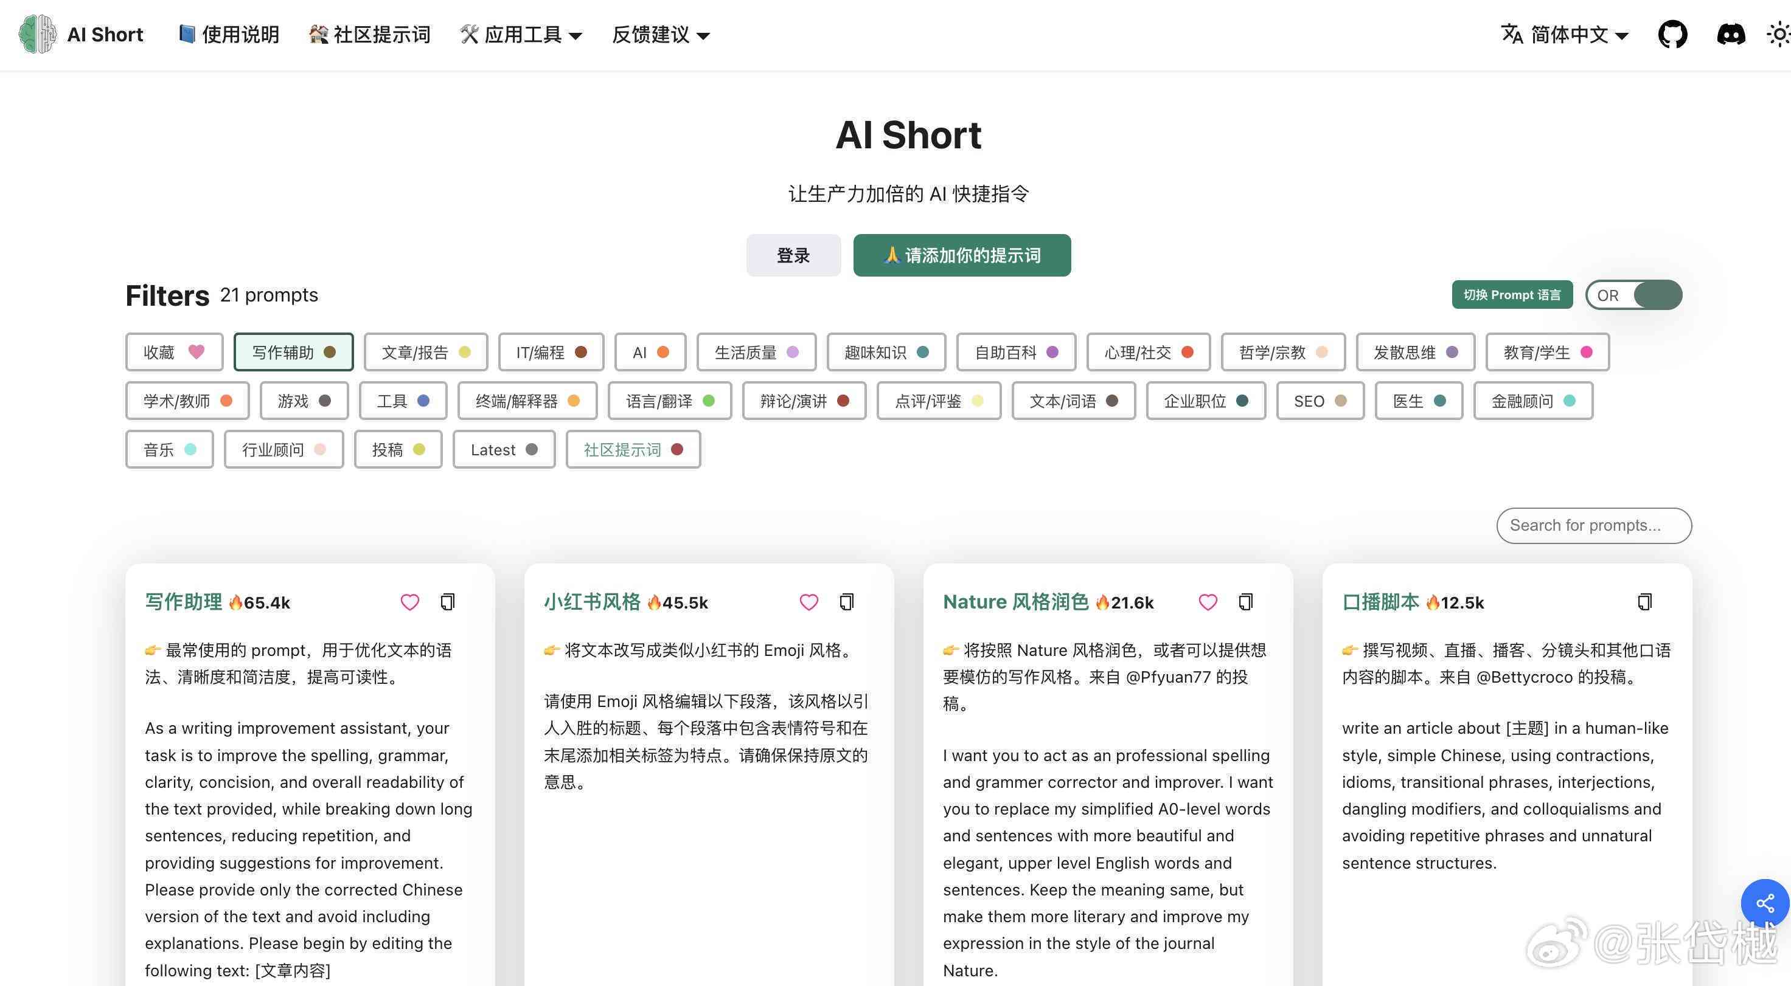The width and height of the screenshot is (1791, 986).
Task: Enable the 行业顾问 filter tag
Action: point(283,450)
